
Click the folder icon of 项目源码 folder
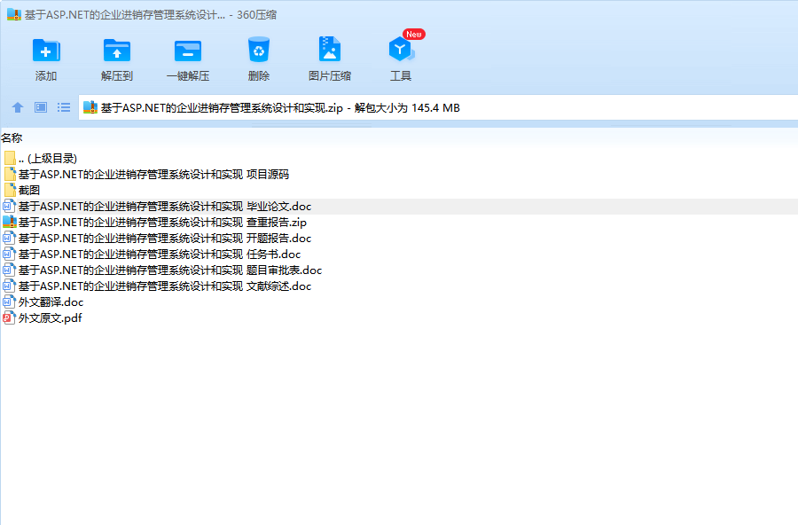[x=10, y=174]
